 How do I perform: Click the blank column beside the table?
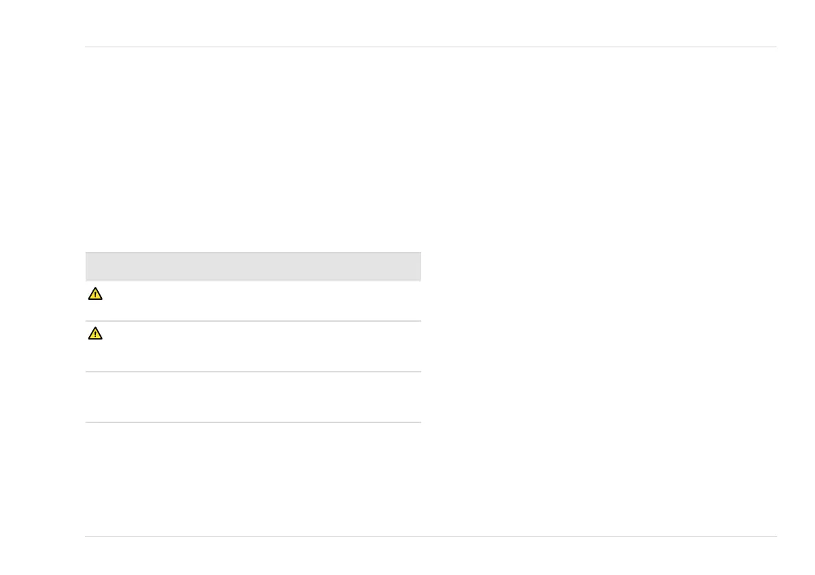tap(599, 337)
